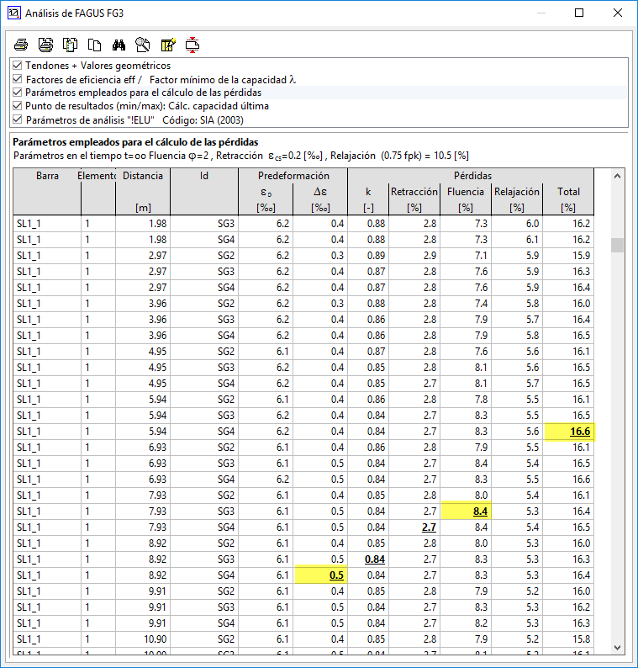Click the Pérdidas header

[x=472, y=176]
